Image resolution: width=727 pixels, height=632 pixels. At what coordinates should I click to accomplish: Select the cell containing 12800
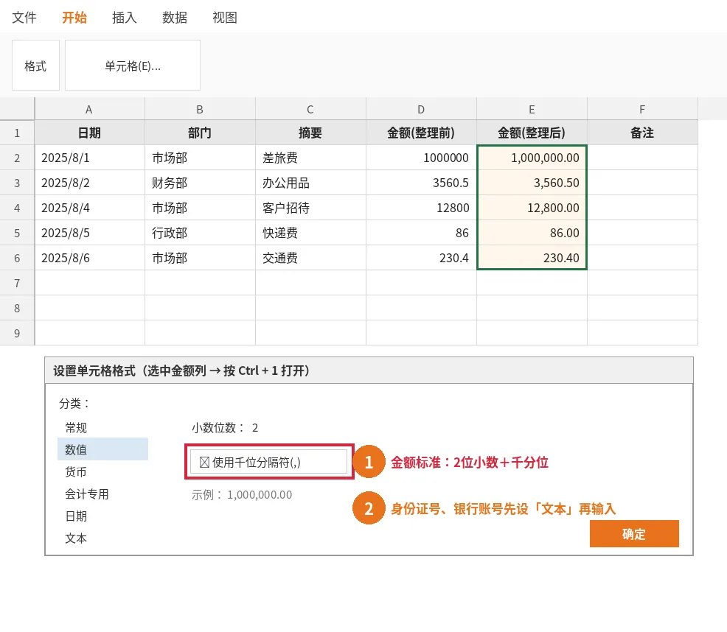(x=421, y=208)
